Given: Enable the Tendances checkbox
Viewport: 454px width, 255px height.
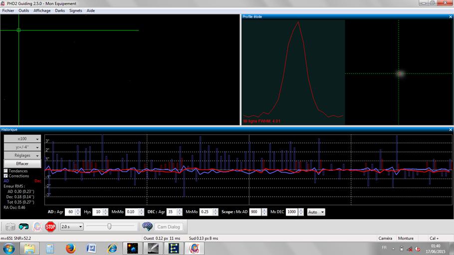Looking at the screenshot, I should [5, 171].
